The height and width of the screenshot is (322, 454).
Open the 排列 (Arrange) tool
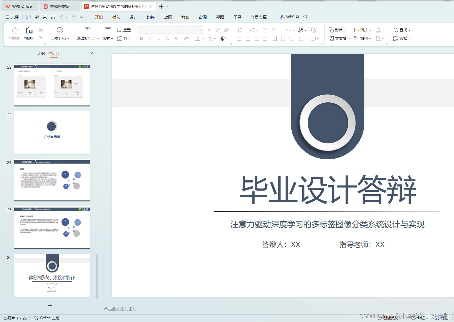362,38
